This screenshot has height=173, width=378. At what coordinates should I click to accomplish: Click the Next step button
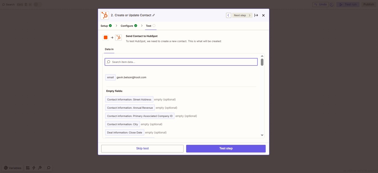click(242, 15)
